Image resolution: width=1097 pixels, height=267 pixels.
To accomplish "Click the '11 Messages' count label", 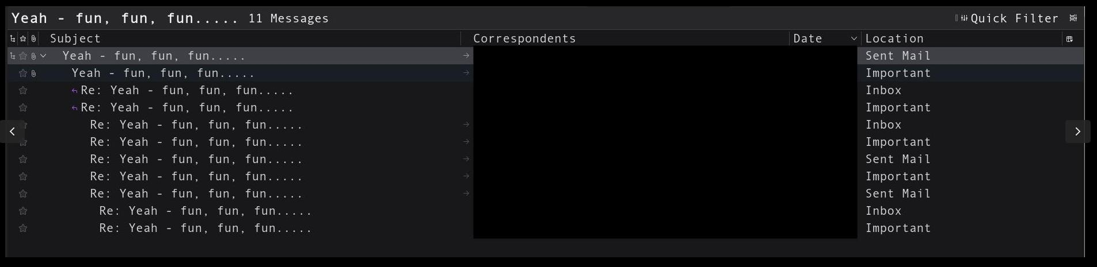I will click(x=288, y=18).
